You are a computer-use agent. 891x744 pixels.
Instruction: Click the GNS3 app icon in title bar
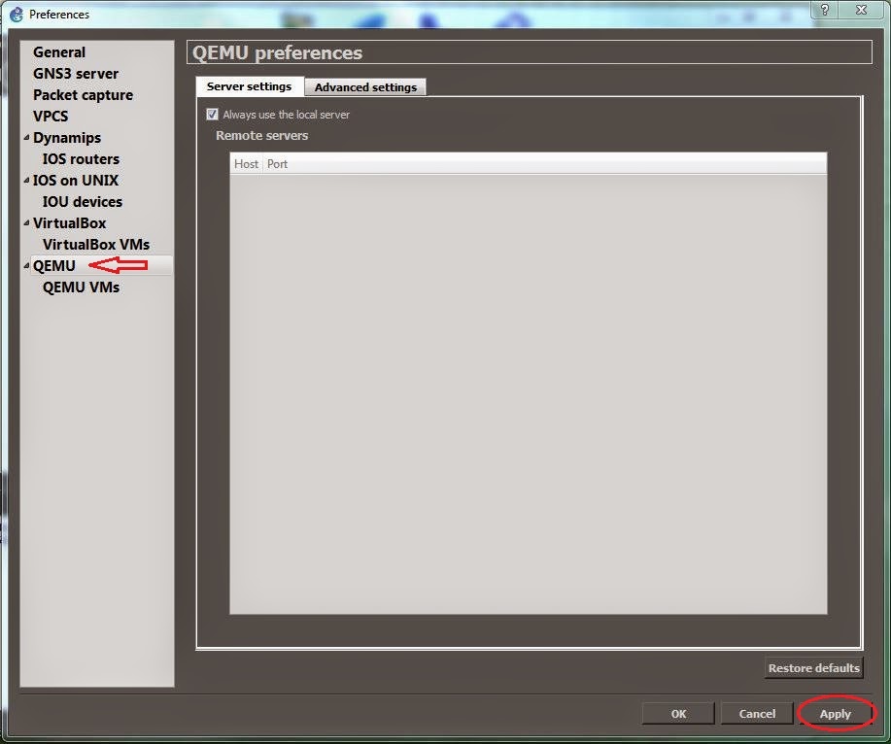coord(17,15)
